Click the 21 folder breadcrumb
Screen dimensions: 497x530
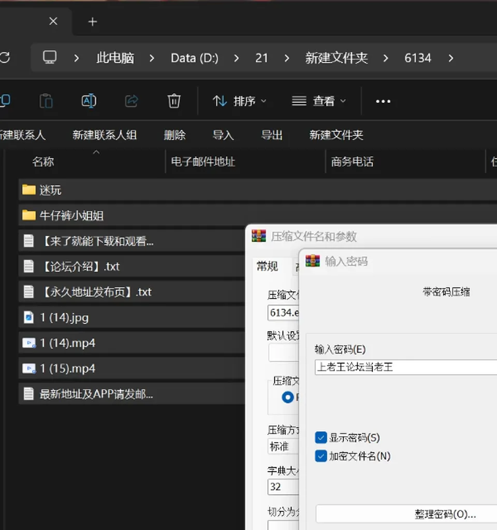(261, 58)
